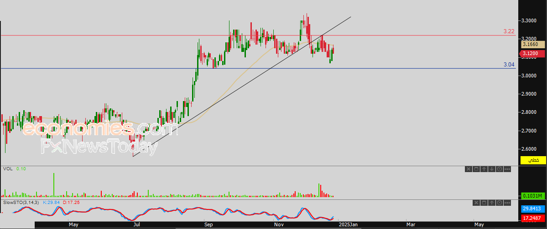Click the red 17.2487 stochastic D value

click(x=533, y=218)
